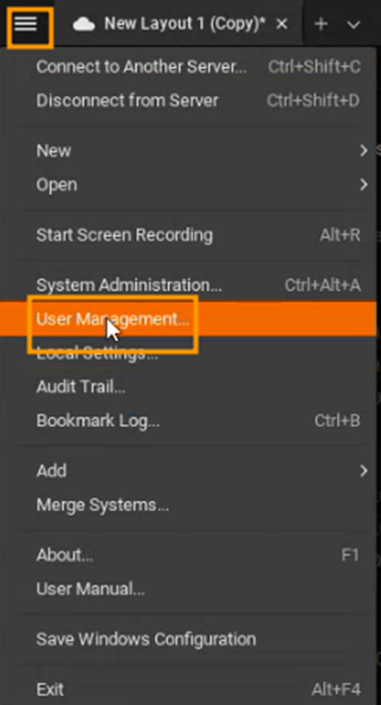Open the tab list dropdown chevron
Image resolution: width=381 pixels, height=705 pixels.
(354, 25)
